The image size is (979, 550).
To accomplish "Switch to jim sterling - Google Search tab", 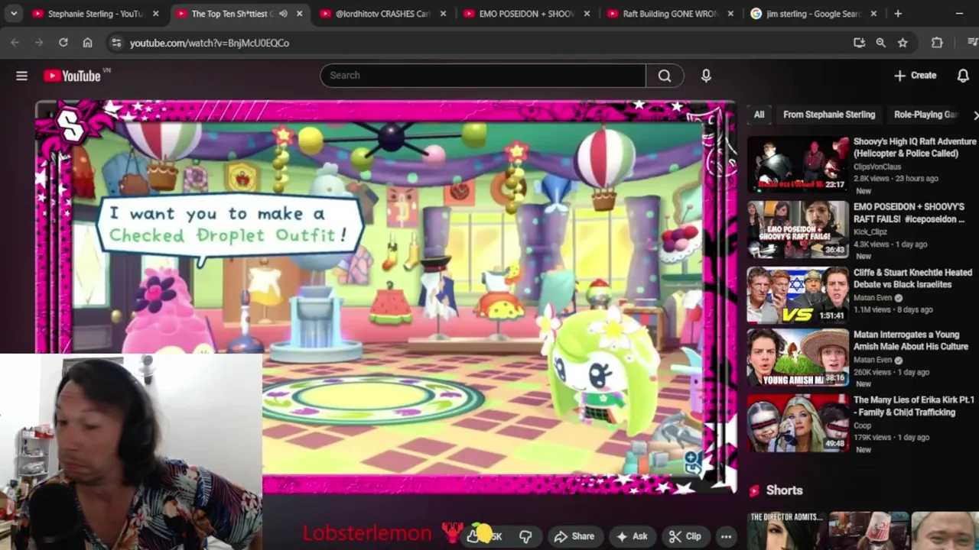I will pos(814,14).
